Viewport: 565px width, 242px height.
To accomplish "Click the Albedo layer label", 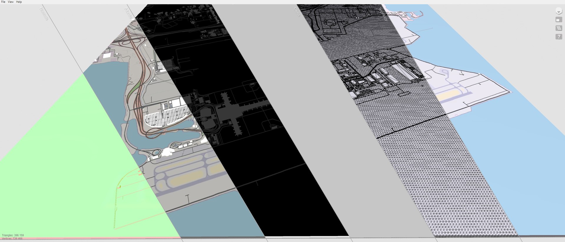I will pos(128,13).
